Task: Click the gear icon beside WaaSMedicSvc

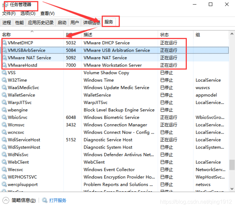Action: click(4, 88)
